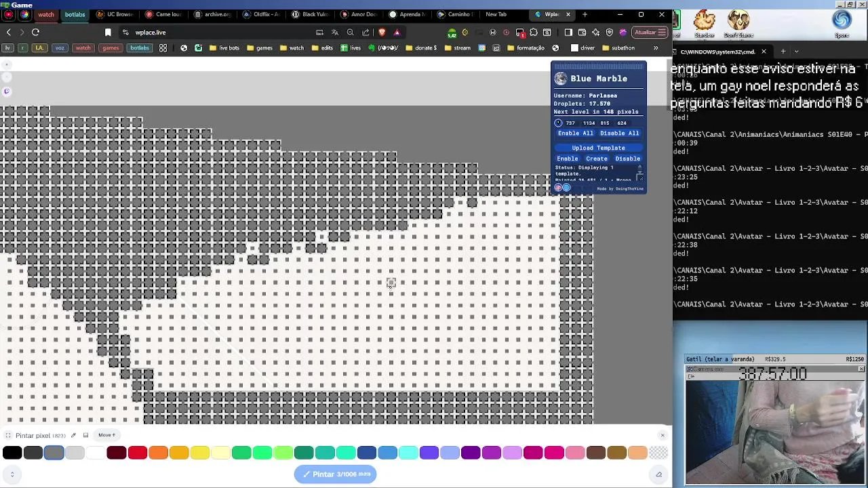Select the eraser tool at bottom right
Image resolution: width=868 pixels, height=488 pixels.
click(x=658, y=474)
